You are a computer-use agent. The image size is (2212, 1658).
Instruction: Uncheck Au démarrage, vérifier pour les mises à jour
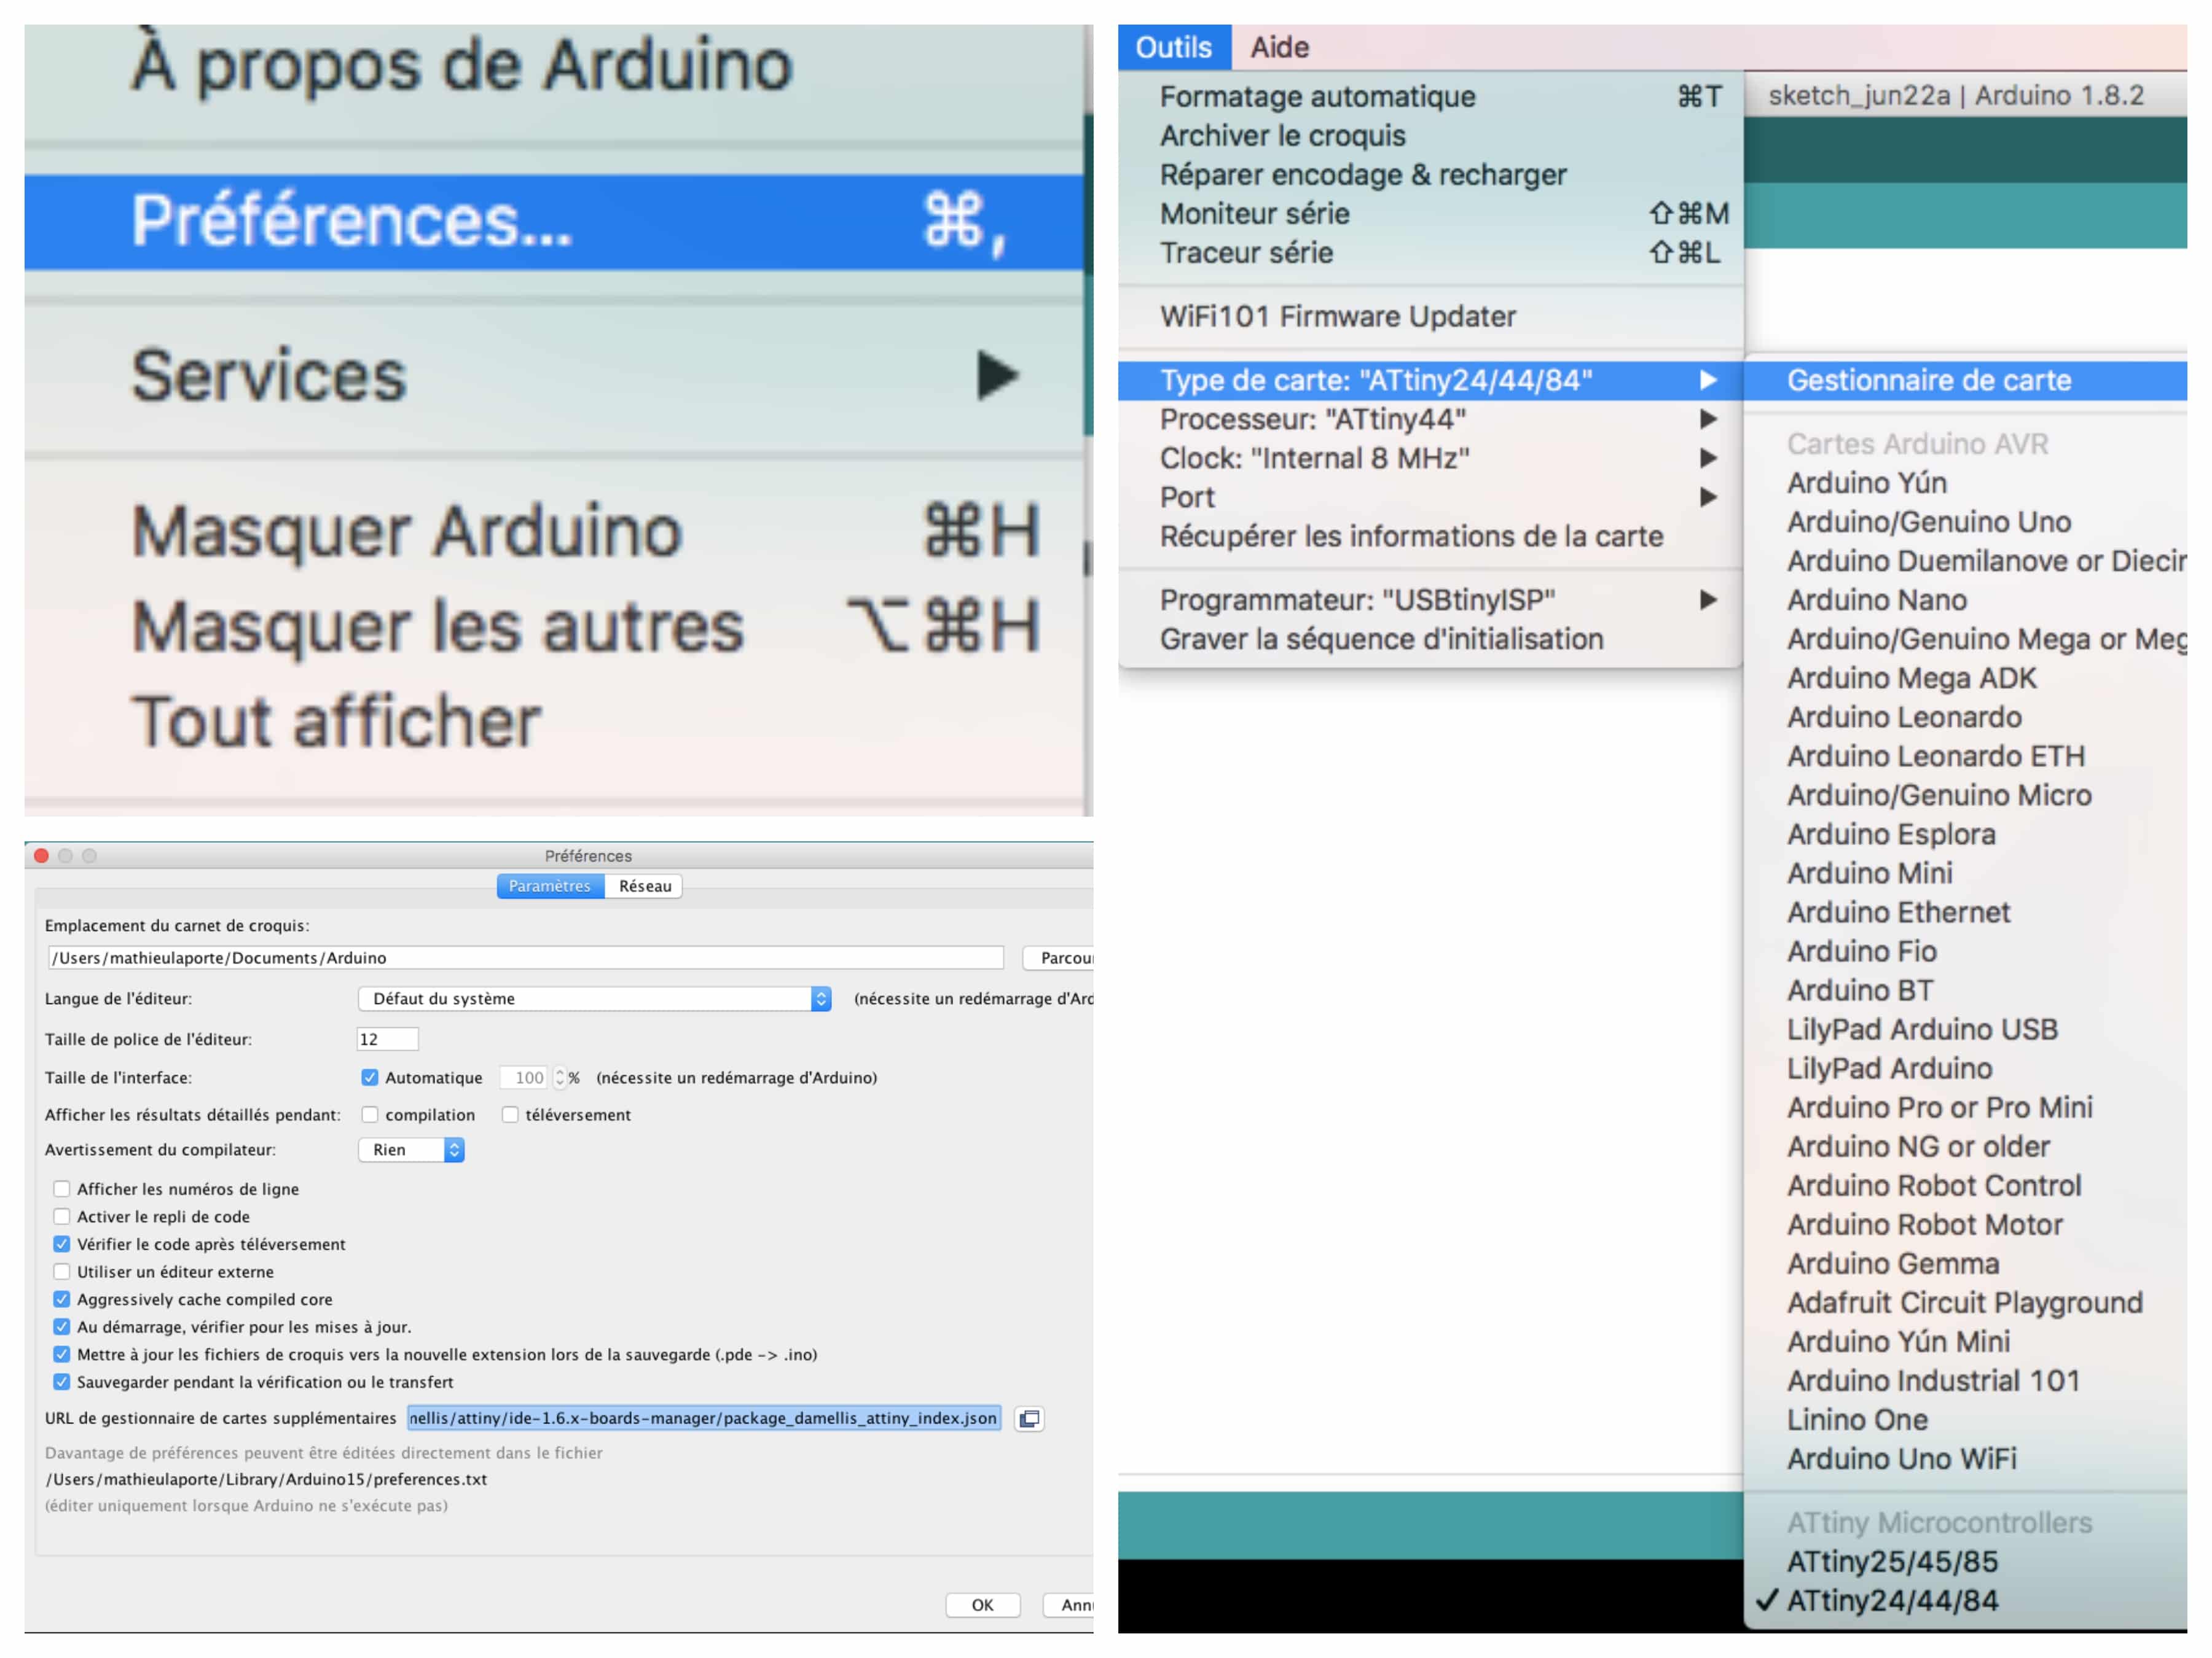pos(62,1327)
